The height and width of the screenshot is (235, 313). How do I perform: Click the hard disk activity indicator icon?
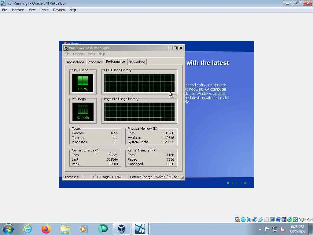coord(237,220)
